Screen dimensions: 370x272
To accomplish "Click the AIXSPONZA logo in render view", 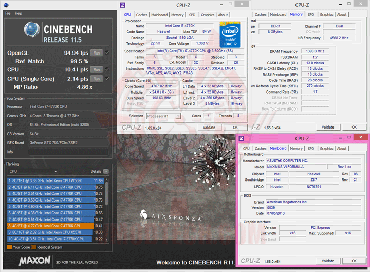I will 172,215.
